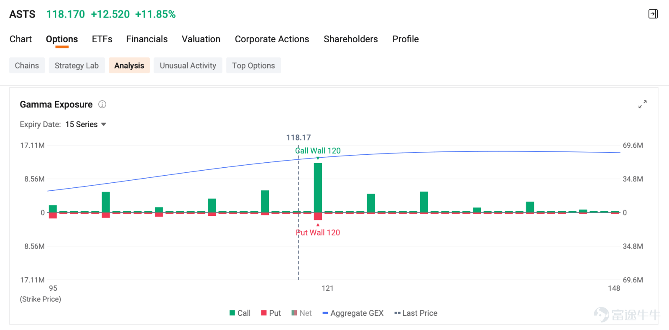The width and height of the screenshot is (669, 330).
Task: Click the 121 strike price axis label
Action: [327, 288]
